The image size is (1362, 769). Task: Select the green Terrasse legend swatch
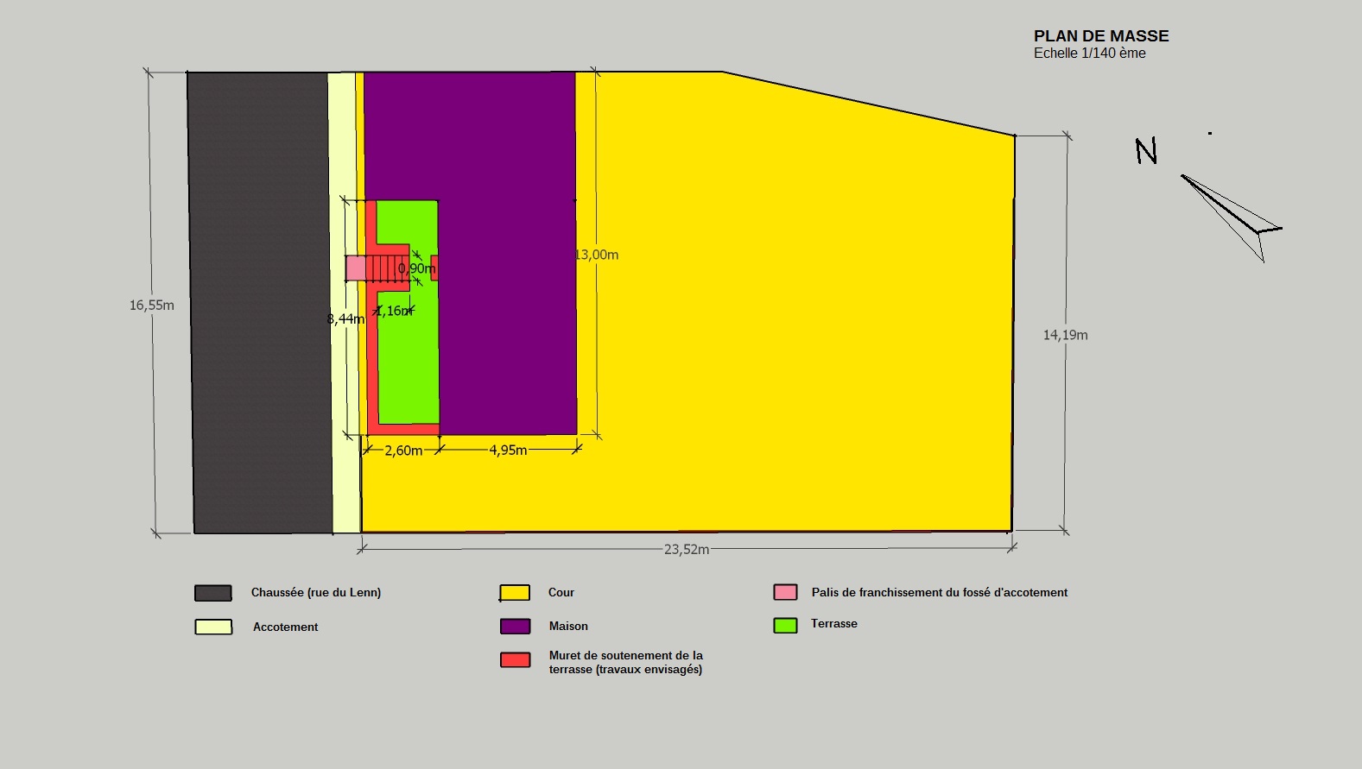[785, 625]
